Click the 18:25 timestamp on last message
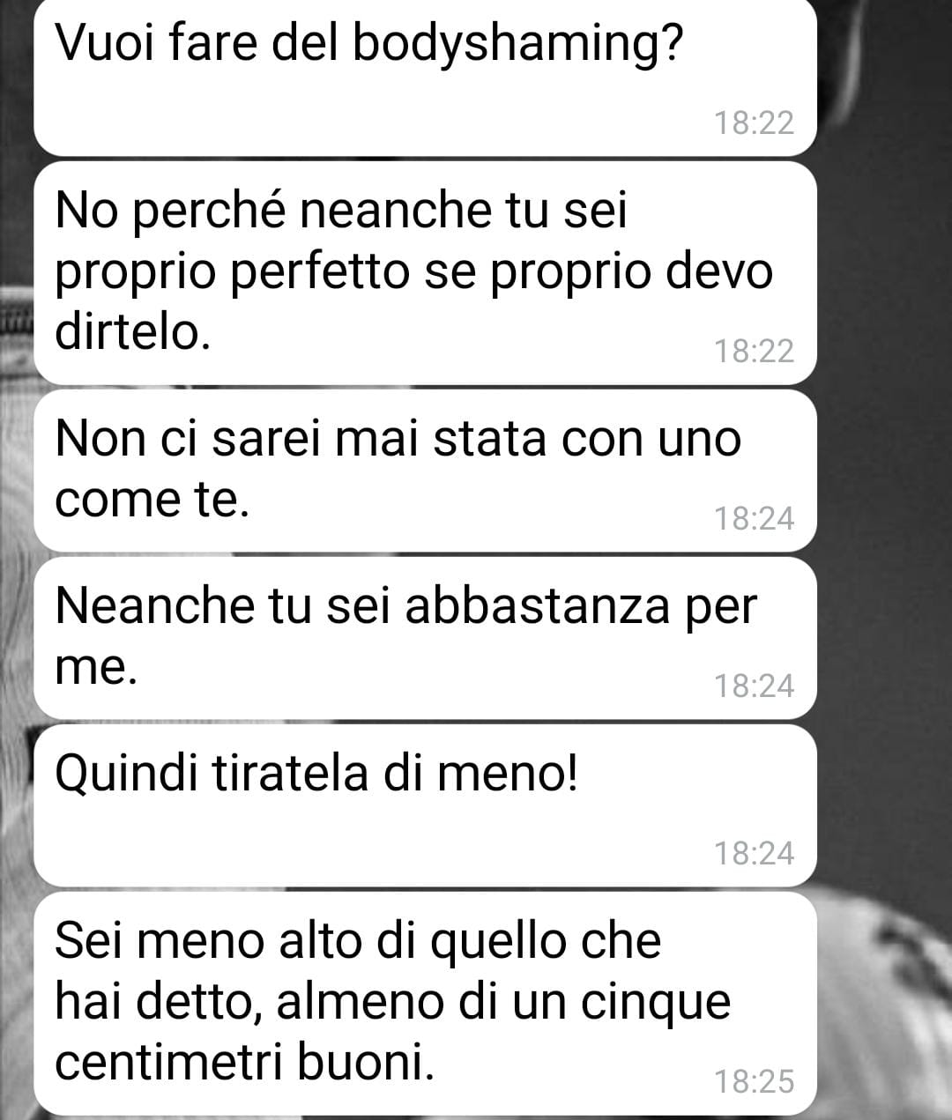 pos(754,1081)
